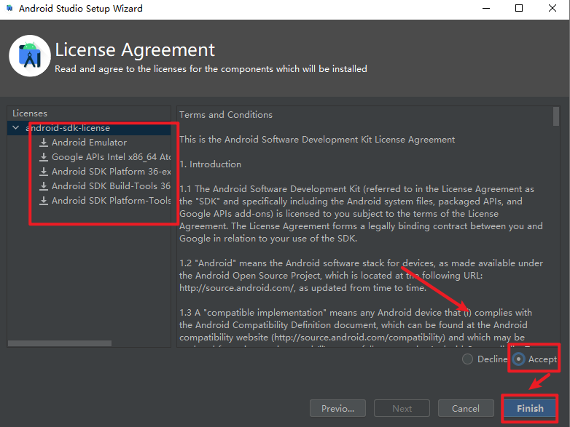Select Android Emulator in licenses list
This screenshot has width=570, height=427.
pyautogui.click(x=89, y=143)
